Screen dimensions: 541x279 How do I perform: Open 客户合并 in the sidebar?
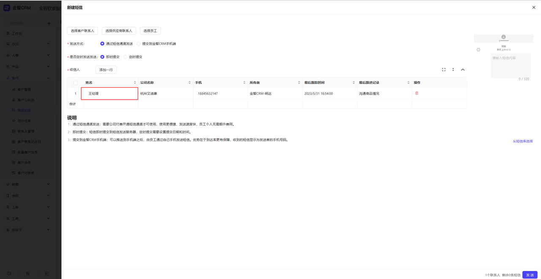pos(24,163)
